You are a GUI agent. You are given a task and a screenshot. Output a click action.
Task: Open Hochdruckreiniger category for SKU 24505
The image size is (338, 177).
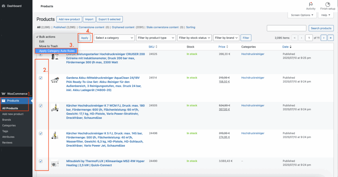[253, 105]
